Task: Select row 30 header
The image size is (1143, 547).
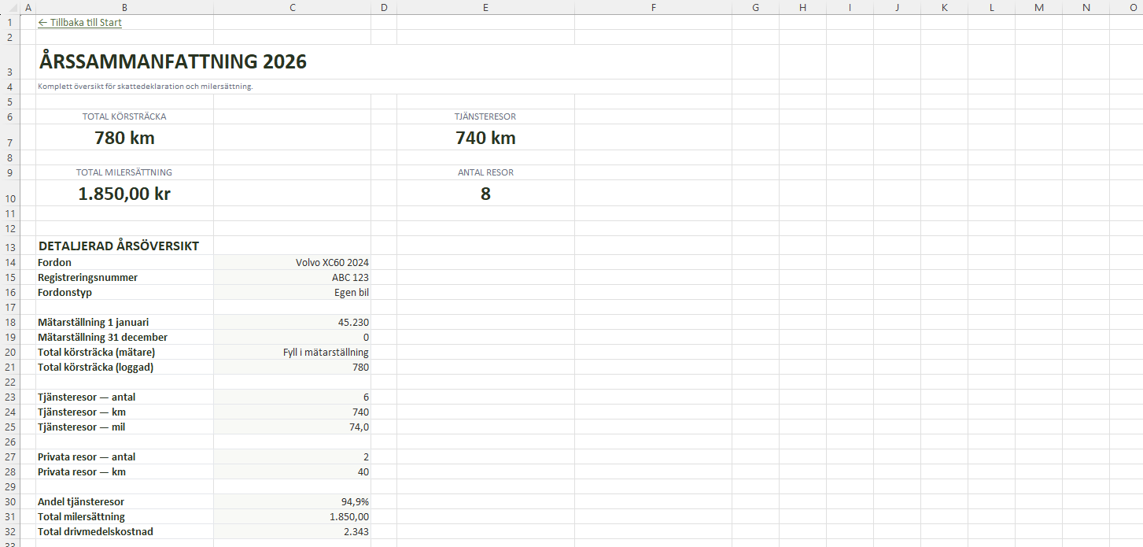Action: coord(9,502)
